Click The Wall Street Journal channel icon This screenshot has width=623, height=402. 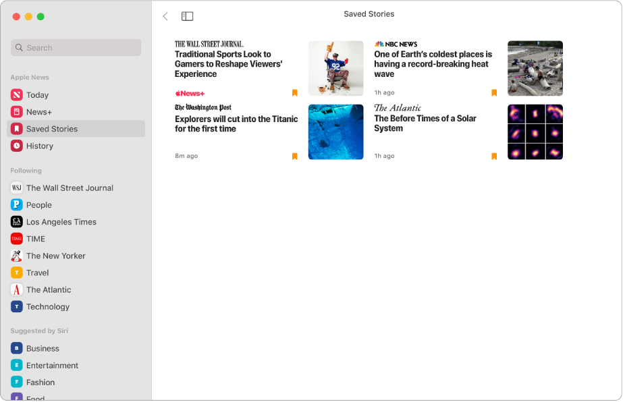(16, 188)
